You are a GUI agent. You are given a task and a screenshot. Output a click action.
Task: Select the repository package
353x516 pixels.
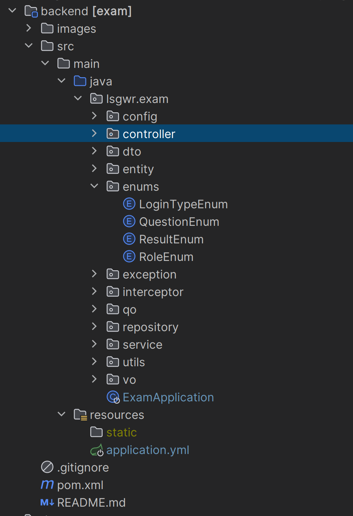(x=150, y=327)
